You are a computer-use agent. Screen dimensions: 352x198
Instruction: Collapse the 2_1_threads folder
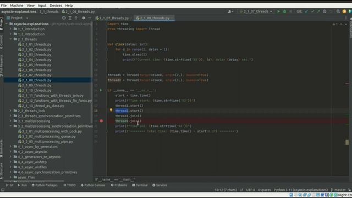(x=10, y=39)
